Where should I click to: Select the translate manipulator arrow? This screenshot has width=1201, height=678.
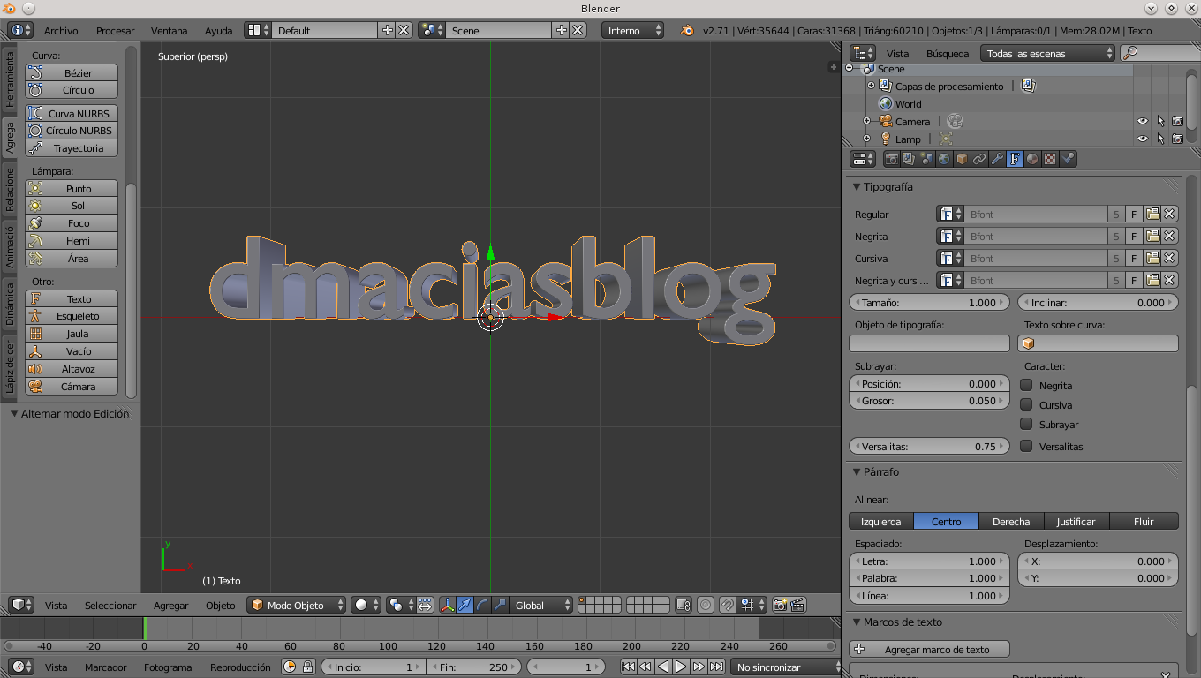465,605
